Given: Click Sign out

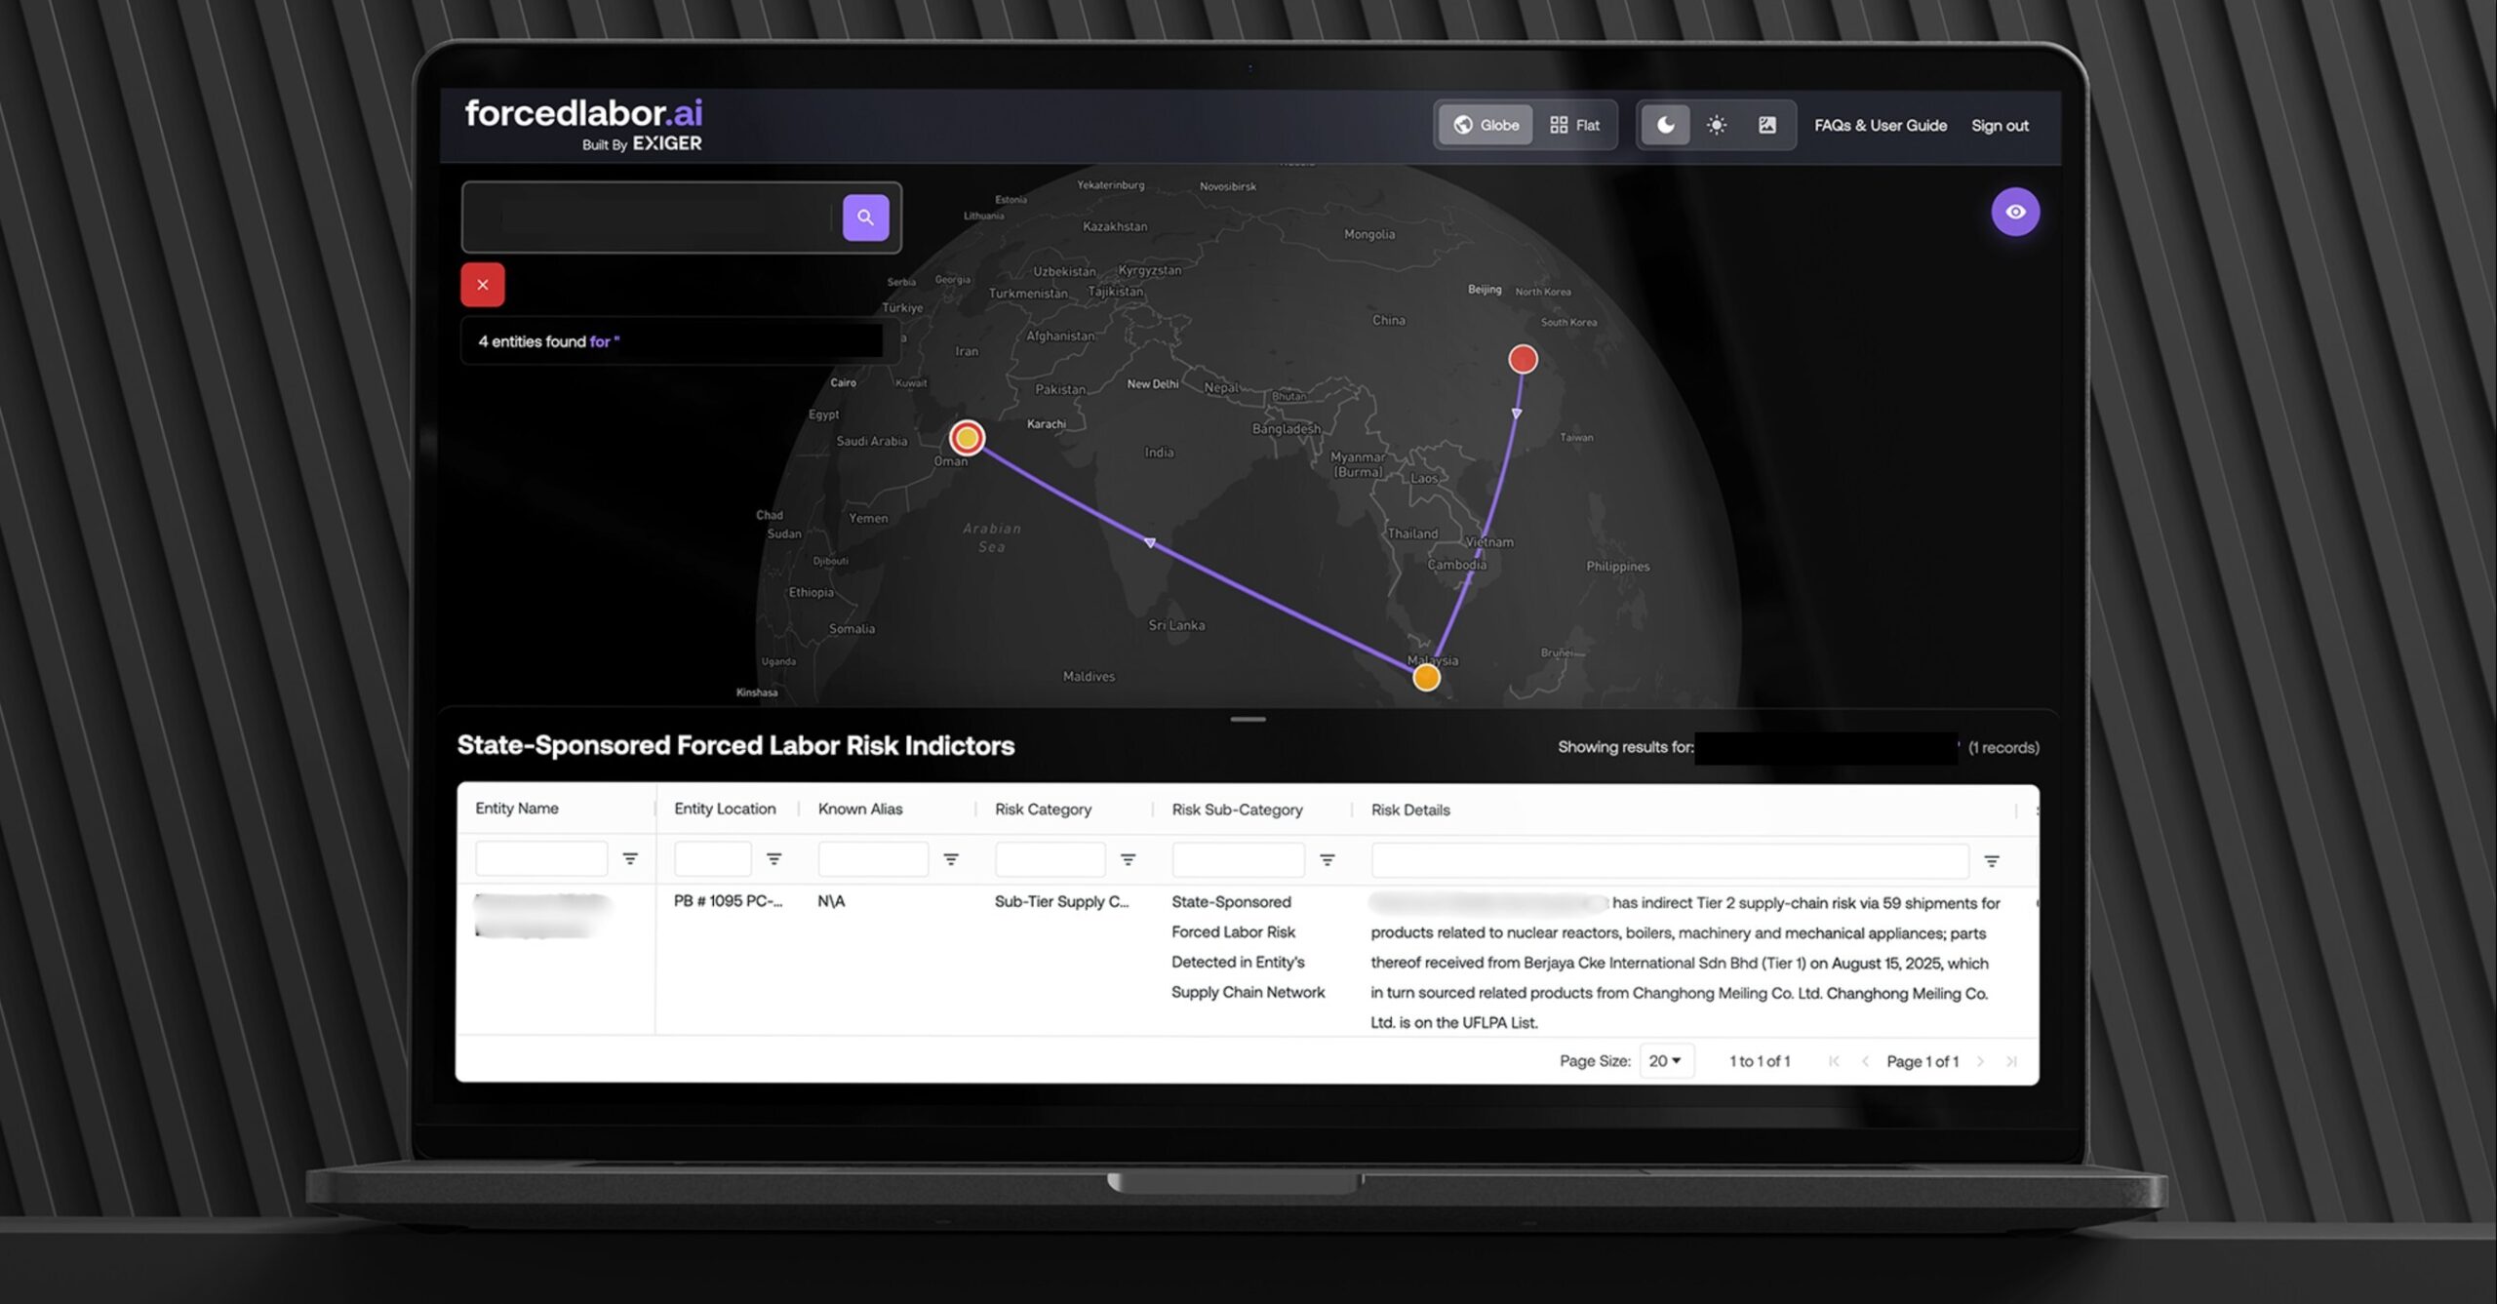Looking at the screenshot, I should point(2000,125).
